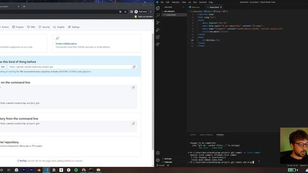Click the html breadcrumb in editor

(x=208, y=12)
